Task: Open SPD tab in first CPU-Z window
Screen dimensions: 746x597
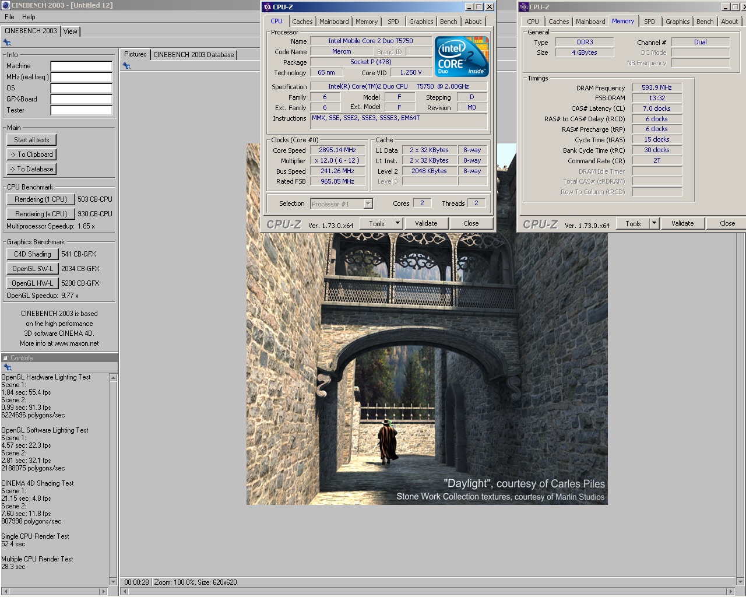Action: pos(393,22)
